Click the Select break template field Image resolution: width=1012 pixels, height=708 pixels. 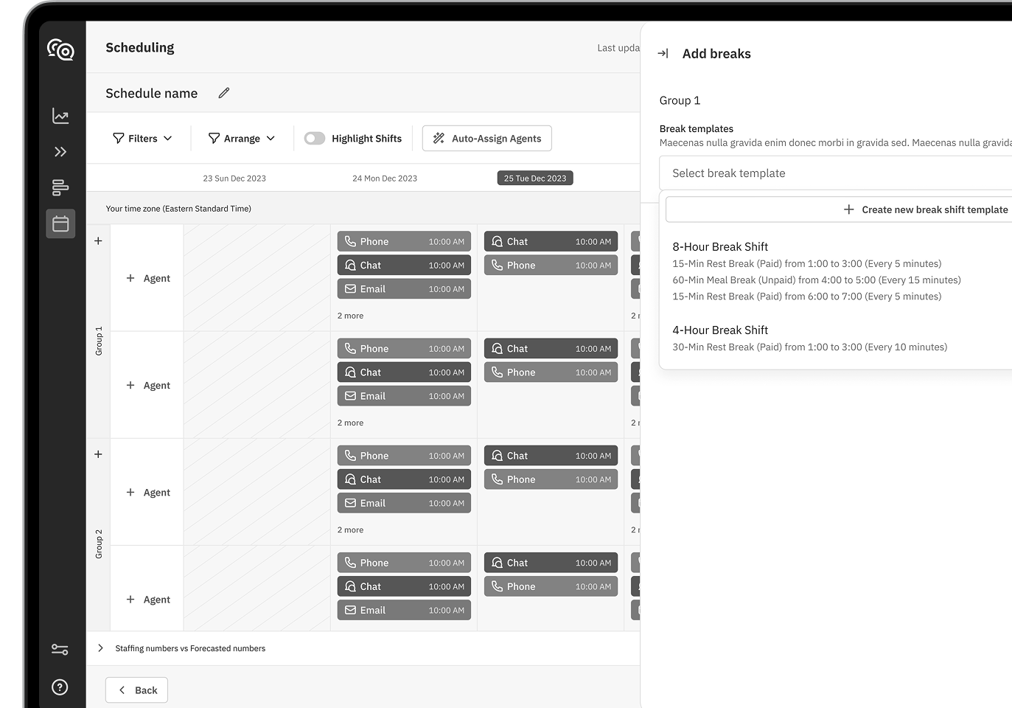(833, 173)
